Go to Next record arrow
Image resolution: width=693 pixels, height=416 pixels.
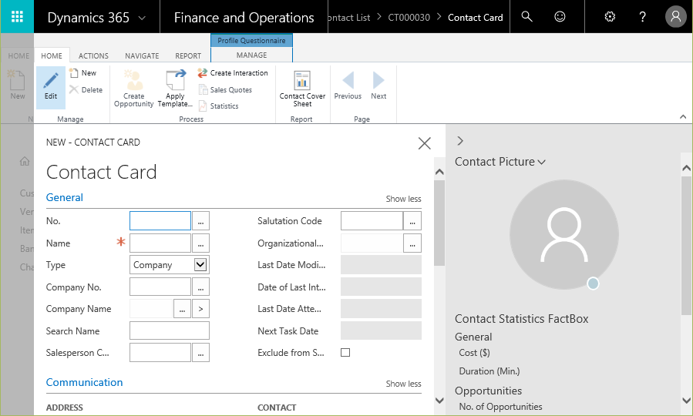pyautogui.click(x=378, y=86)
